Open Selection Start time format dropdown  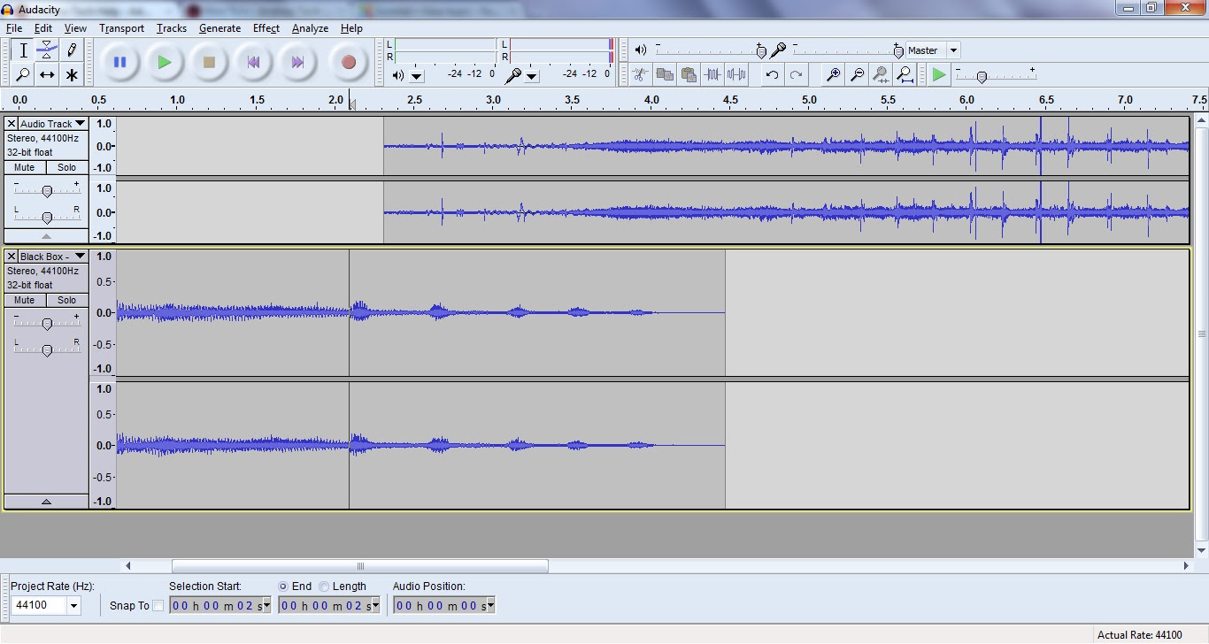pos(265,606)
